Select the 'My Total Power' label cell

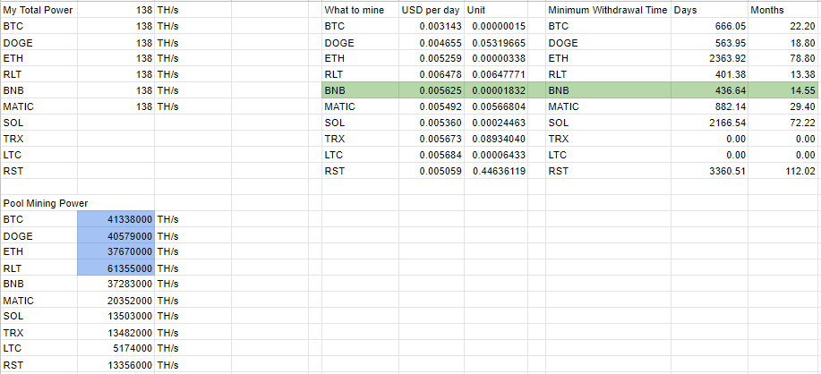point(38,10)
